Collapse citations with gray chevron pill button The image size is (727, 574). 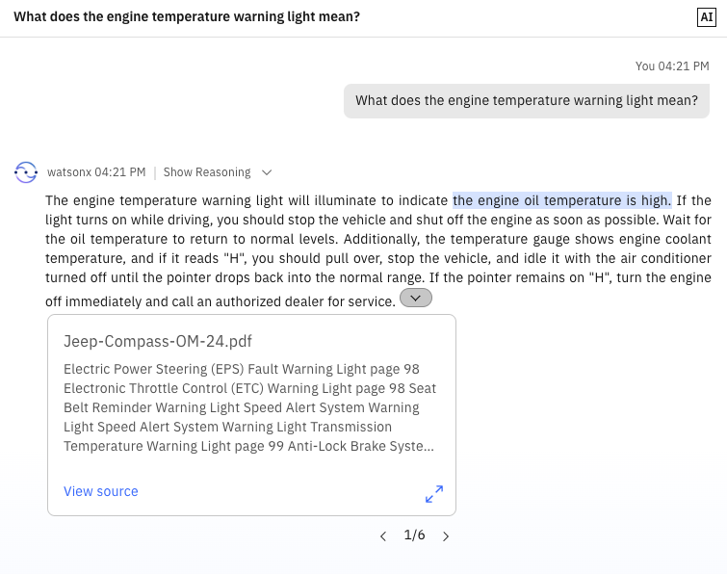[416, 299]
